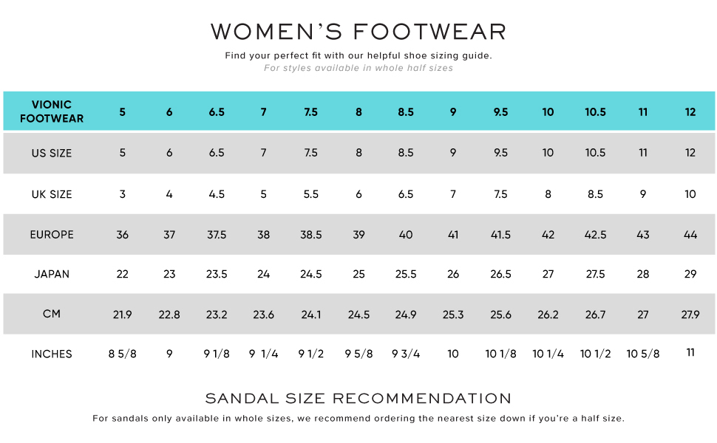This screenshot has height=443, width=717.
Task: Select the Europe size 44 cell
Action: pyautogui.click(x=690, y=235)
